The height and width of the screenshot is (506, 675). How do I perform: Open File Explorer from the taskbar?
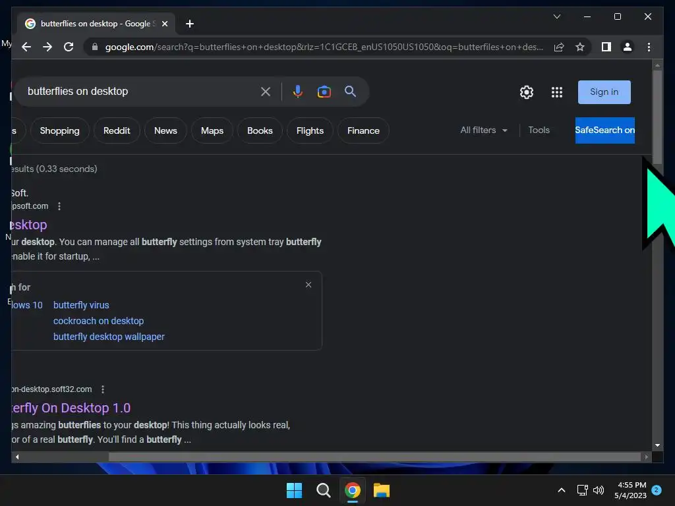point(382,490)
